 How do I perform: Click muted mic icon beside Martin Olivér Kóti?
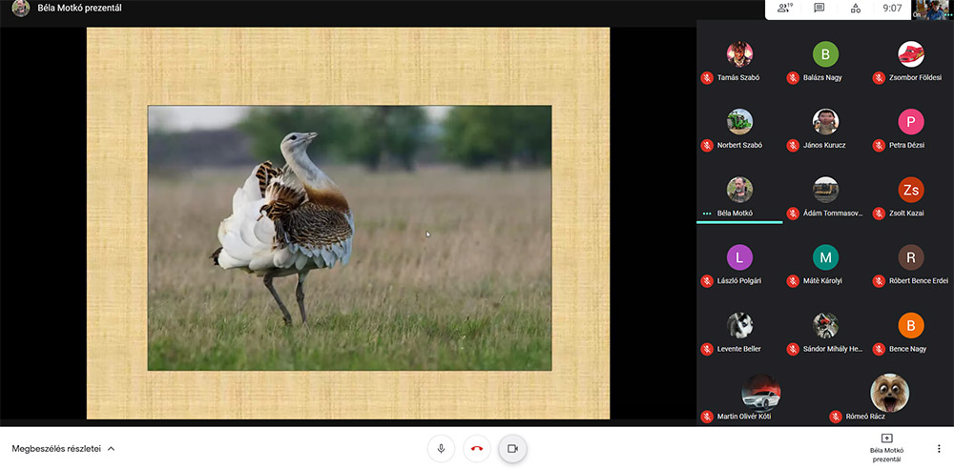tap(706, 417)
